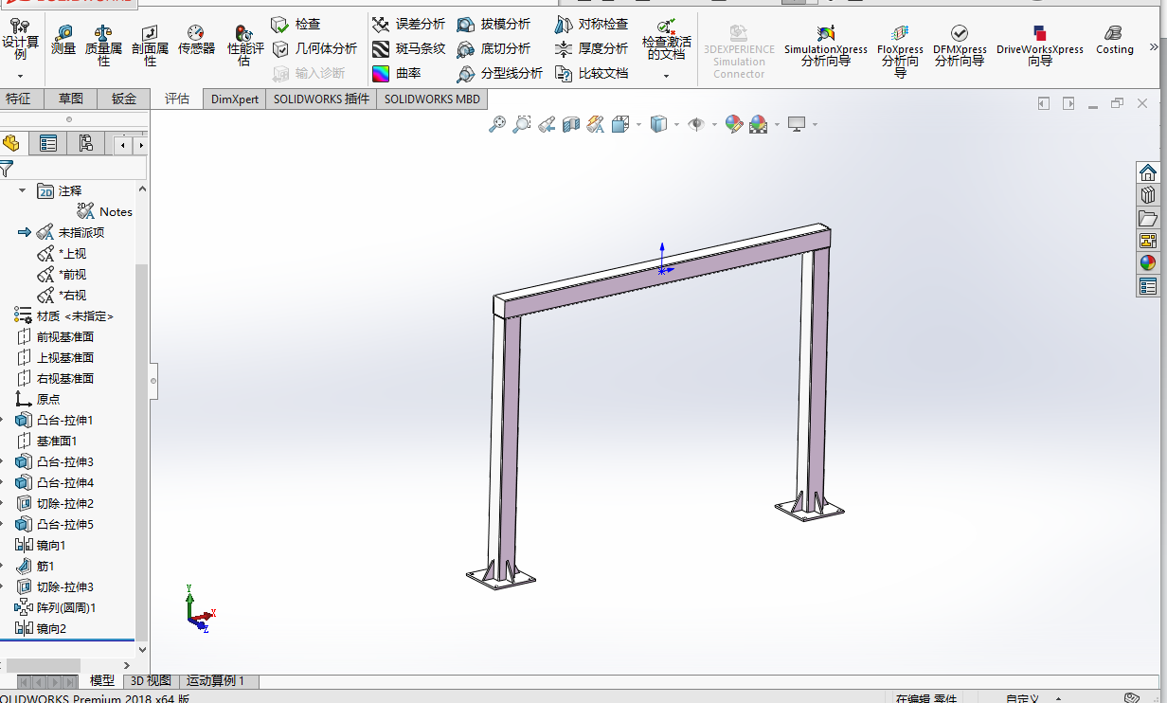Screen dimensions: 1167x703
Task: Switch to the 特征 tab
Action: [18, 99]
